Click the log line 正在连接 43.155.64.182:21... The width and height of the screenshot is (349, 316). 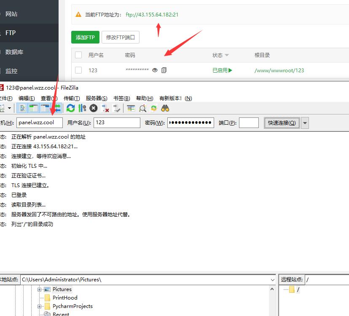(45, 147)
